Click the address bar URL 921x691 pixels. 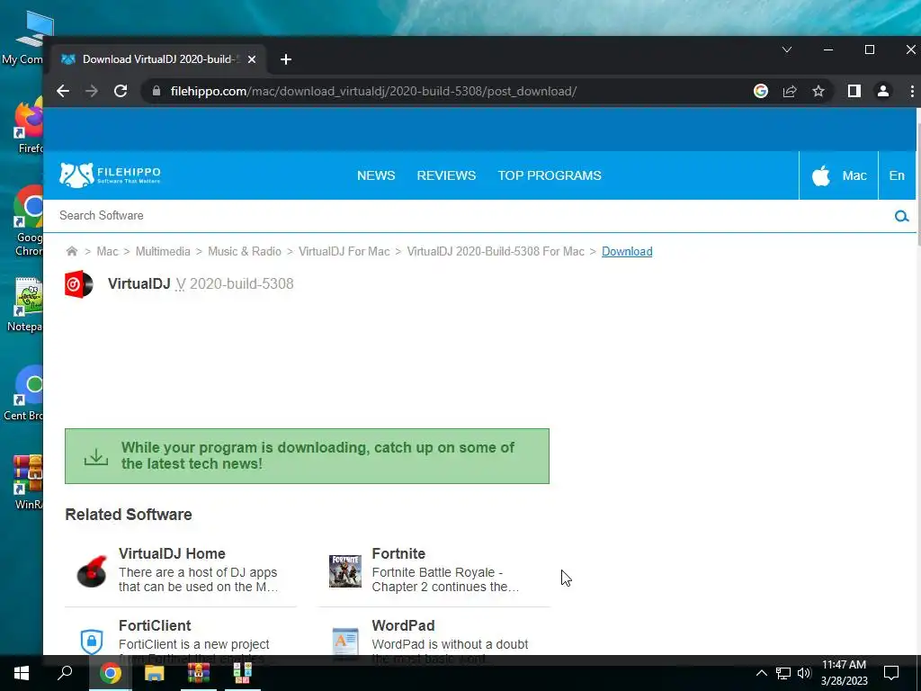coord(373,91)
